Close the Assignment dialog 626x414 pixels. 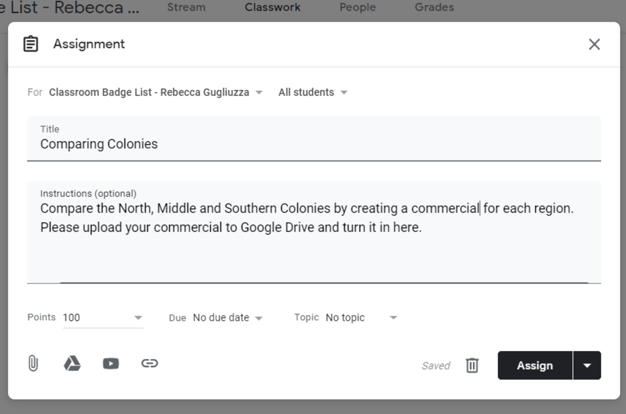(x=594, y=45)
